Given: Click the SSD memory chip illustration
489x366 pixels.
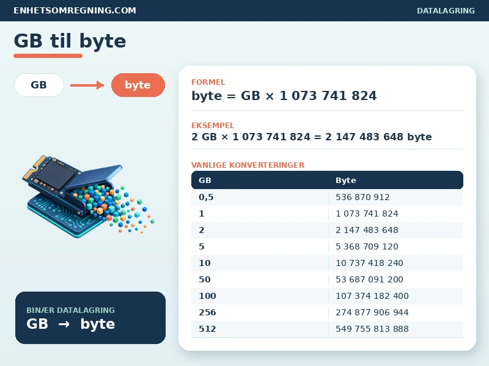Looking at the screenshot, I should 88,196.
